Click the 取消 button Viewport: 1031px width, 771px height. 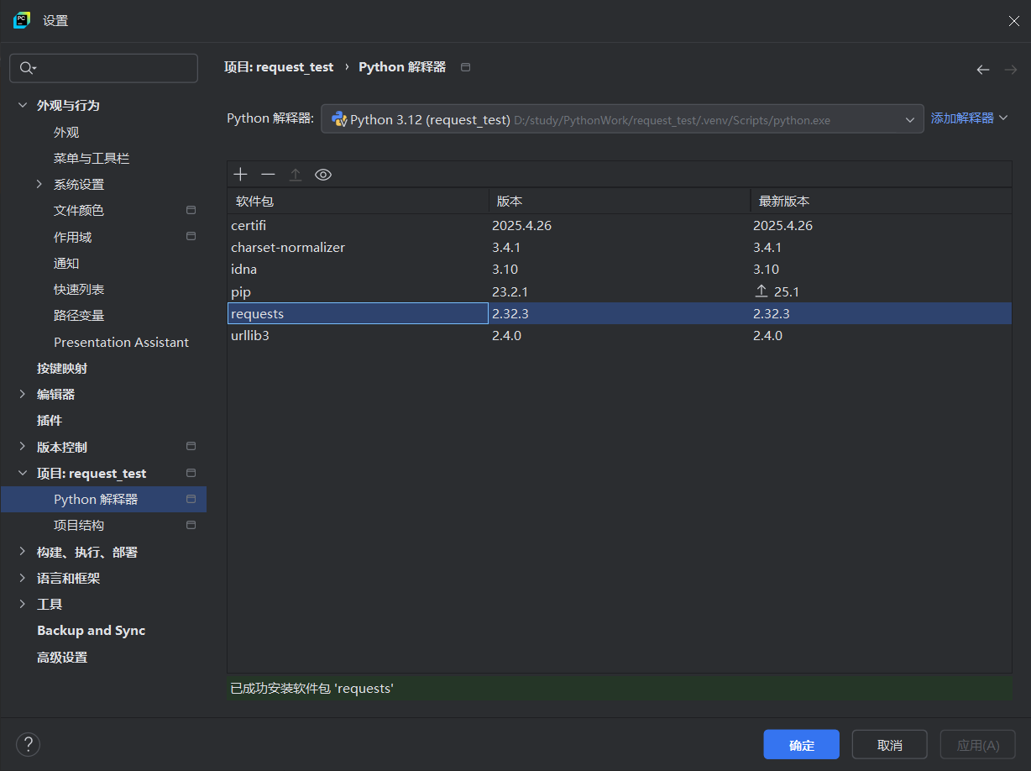[x=889, y=745]
